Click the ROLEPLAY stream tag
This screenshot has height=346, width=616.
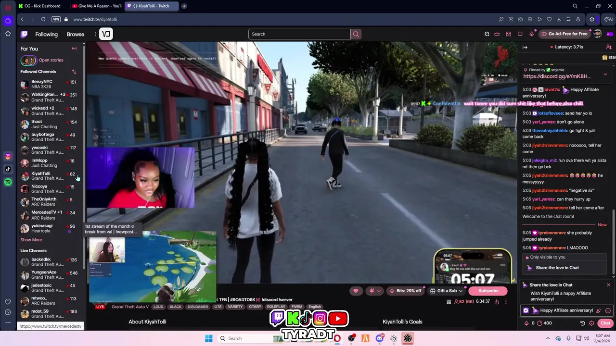[276, 307]
